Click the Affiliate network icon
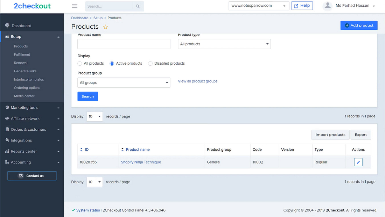385x217 pixels. click(x=7, y=118)
